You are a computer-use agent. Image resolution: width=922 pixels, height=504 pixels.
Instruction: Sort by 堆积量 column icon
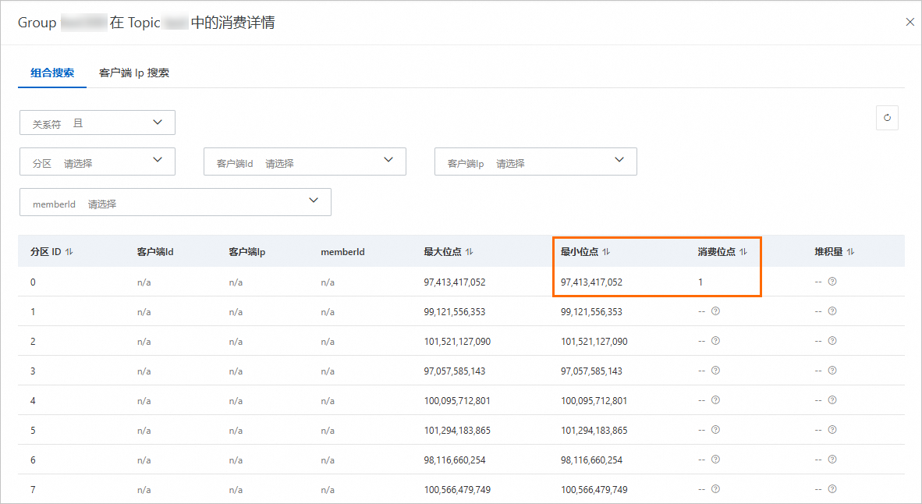(850, 252)
